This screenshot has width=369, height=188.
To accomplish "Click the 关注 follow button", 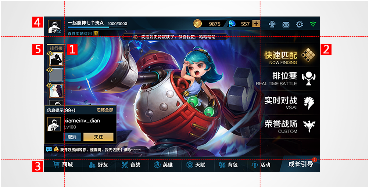I will [98, 137].
